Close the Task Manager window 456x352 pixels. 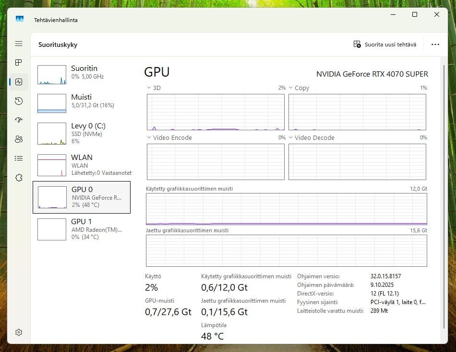pos(436,14)
